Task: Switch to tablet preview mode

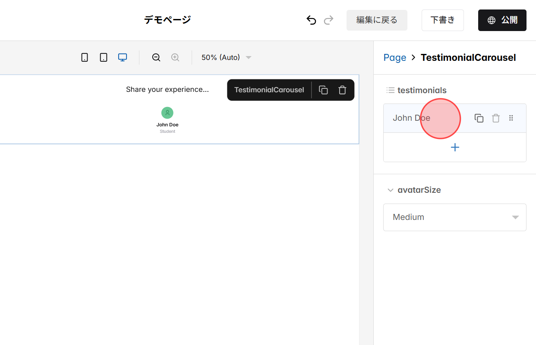Action: point(104,57)
